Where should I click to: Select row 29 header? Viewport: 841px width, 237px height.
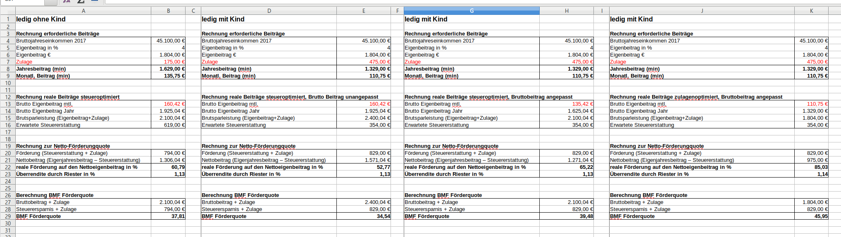[x=7, y=216]
